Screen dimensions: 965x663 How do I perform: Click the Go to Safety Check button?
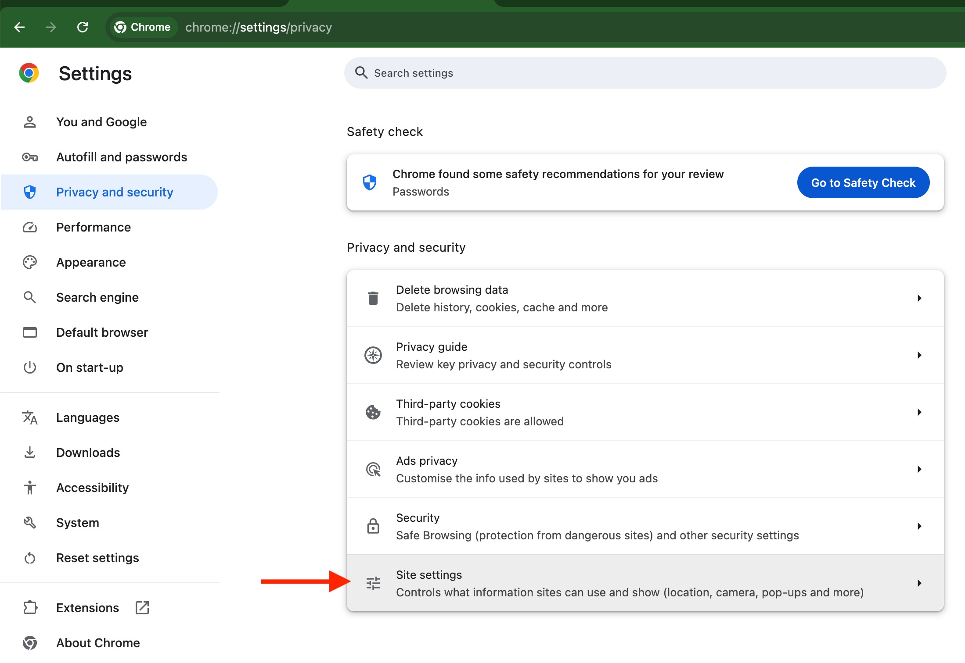[x=863, y=182]
